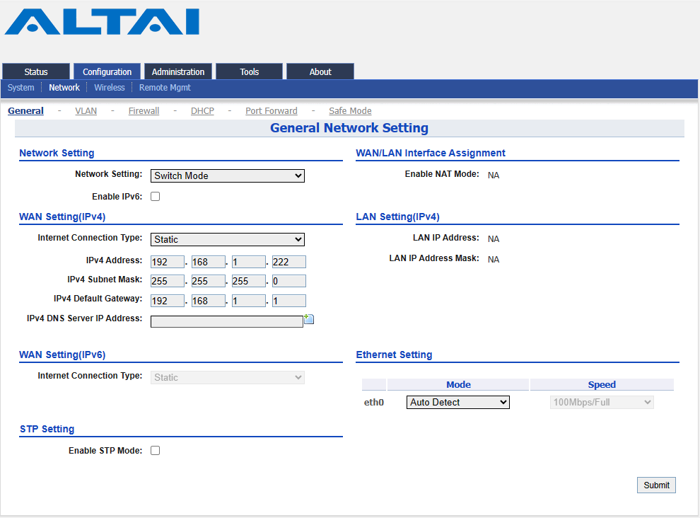
Task: Open the Network Setting dropdown
Action: click(x=228, y=175)
